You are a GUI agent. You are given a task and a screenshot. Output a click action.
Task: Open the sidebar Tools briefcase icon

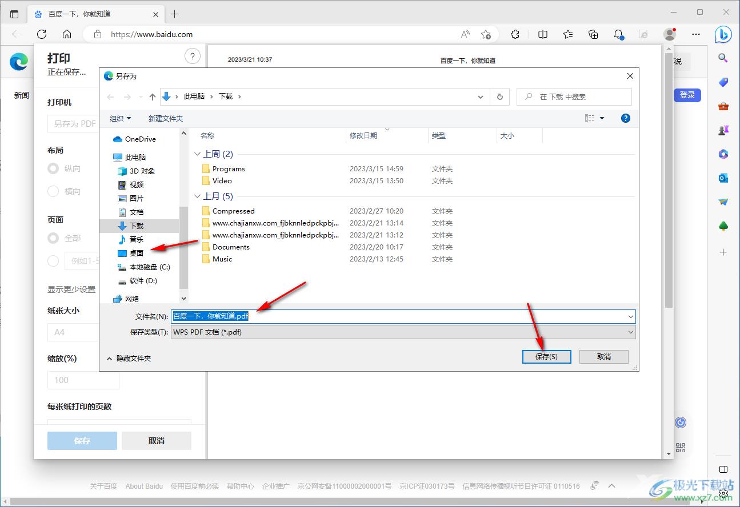click(x=723, y=106)
